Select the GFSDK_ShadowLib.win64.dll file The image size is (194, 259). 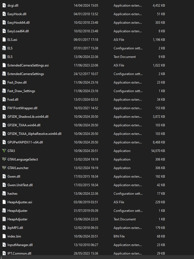(28, 117)
